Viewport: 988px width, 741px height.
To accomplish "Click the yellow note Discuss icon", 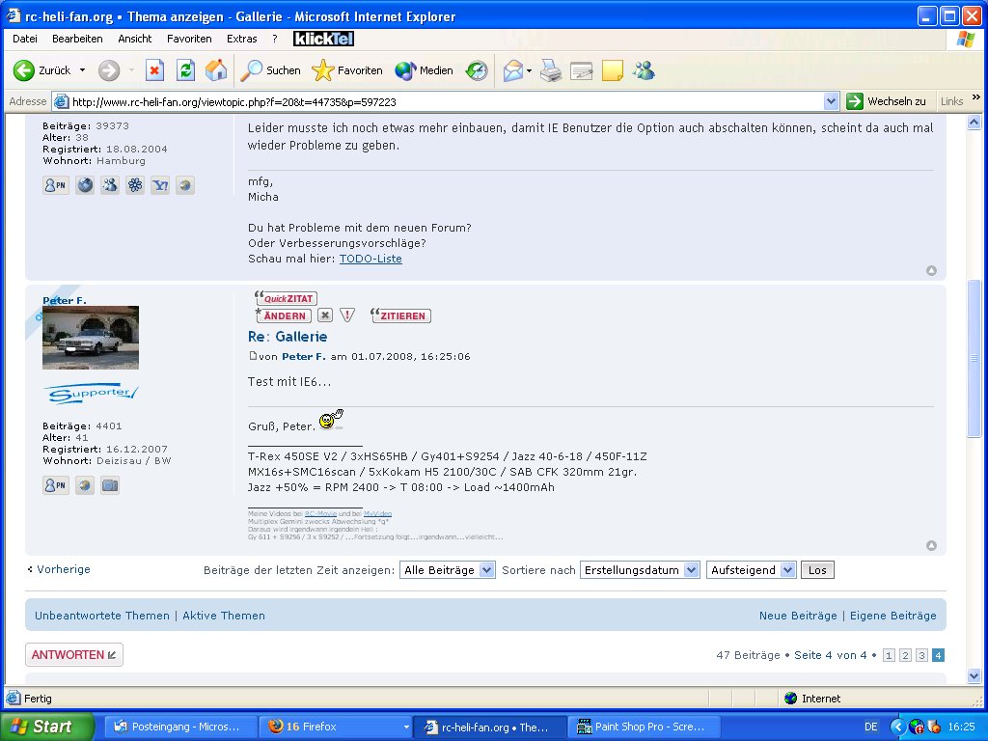I will (613, 70).
